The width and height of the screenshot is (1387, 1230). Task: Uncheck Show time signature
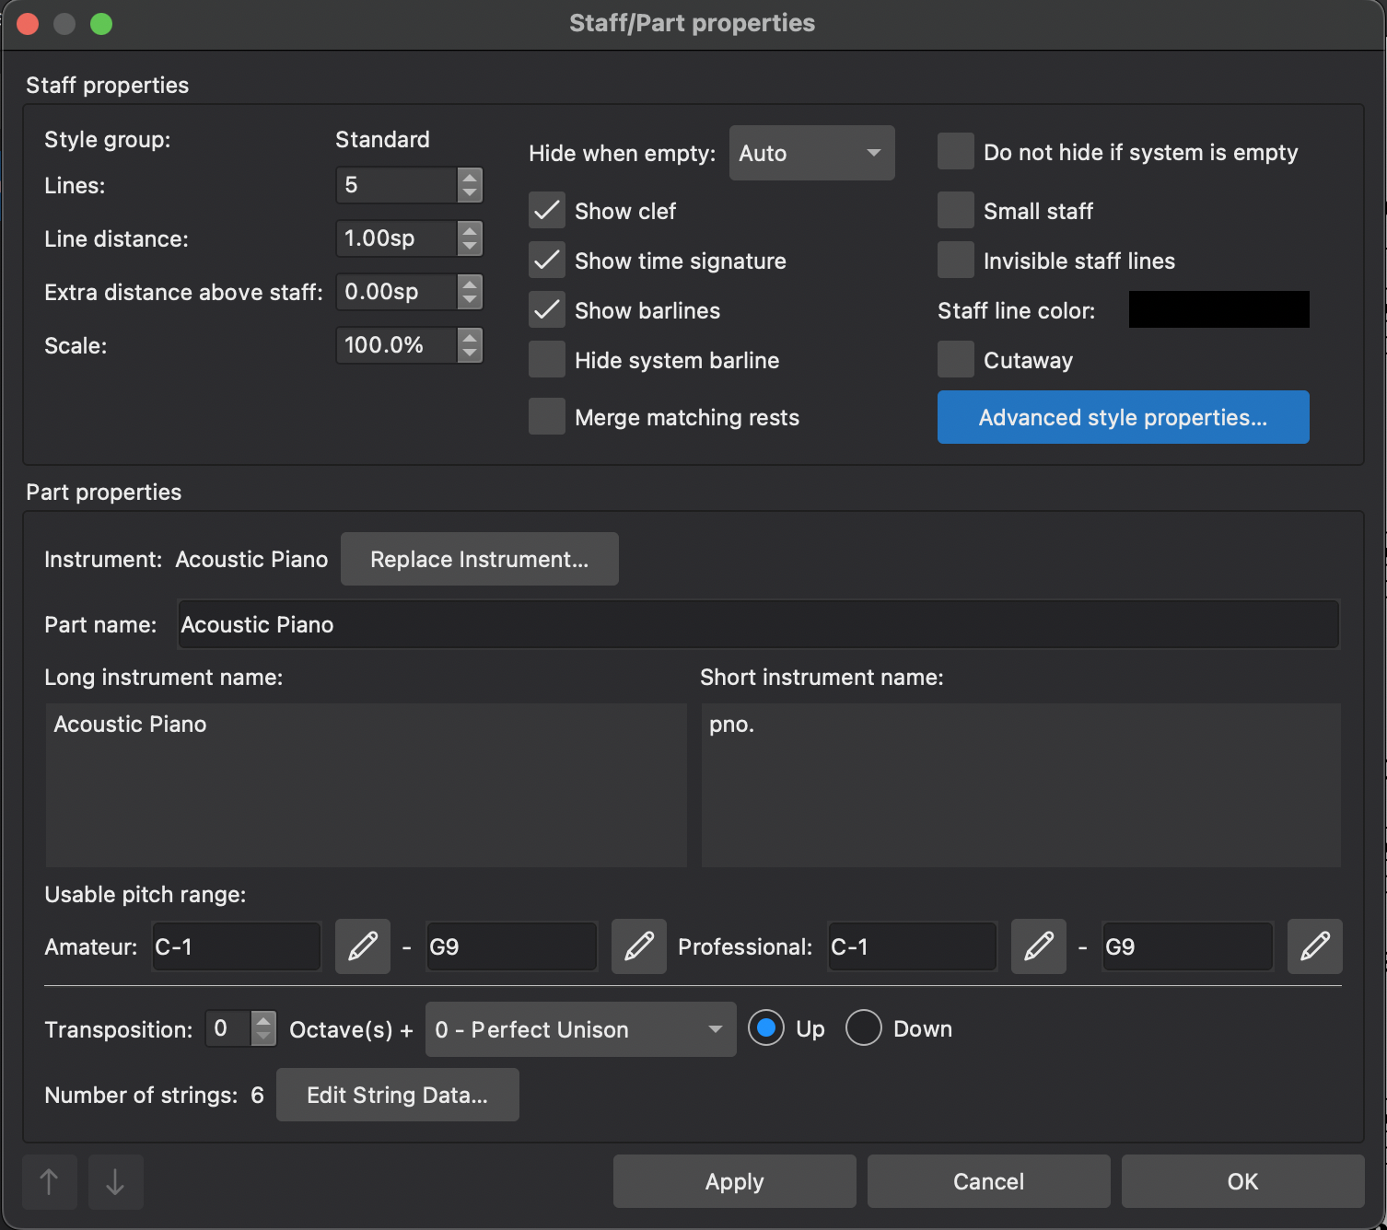click(546, 260)
